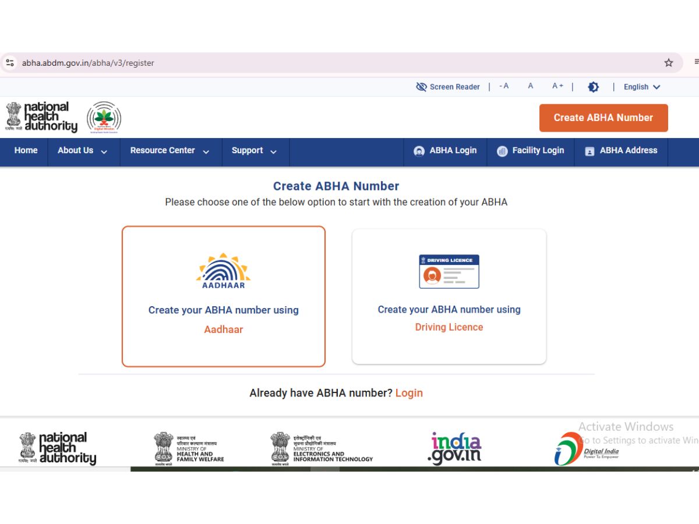Select the Driving Licence creation card
The height and width of the screenshot is (524, 699).
click(449, 296)
